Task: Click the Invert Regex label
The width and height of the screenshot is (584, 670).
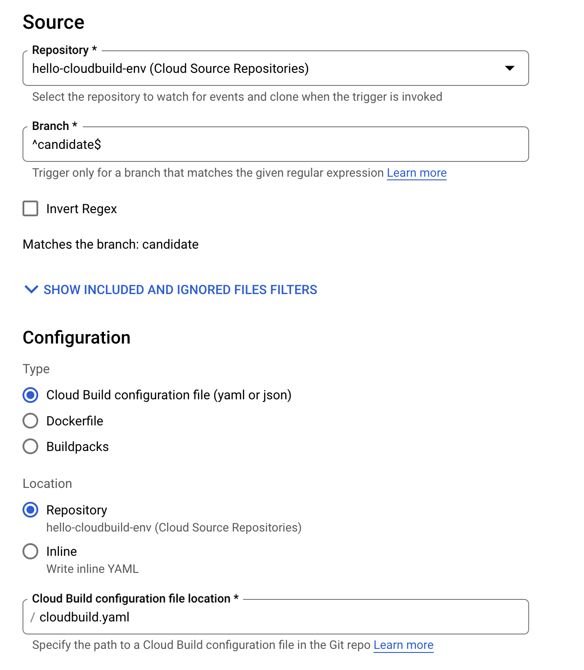Action: click(x=81, y=209)
